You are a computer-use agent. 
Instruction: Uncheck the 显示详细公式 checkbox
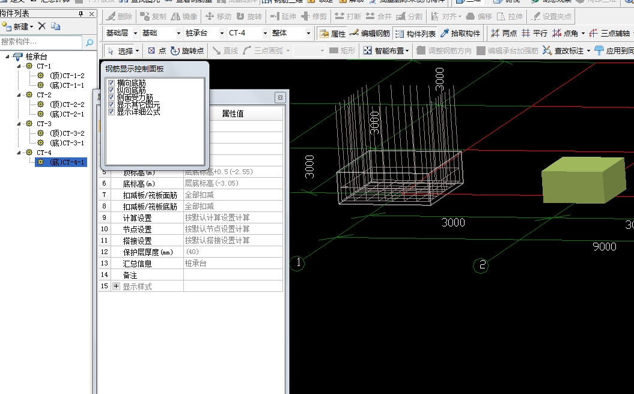click(x=112, y=112)
